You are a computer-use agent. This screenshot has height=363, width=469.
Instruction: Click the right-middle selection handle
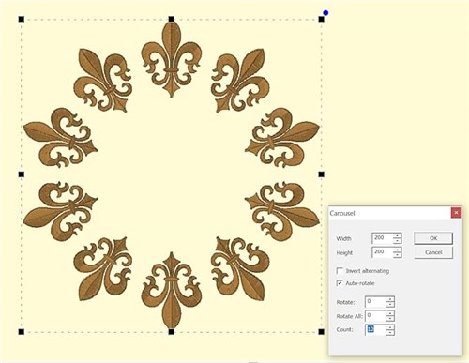tap(321, 174)
